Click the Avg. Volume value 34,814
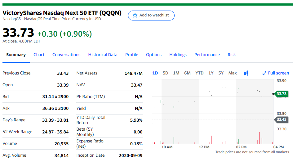Image resolution: width=293 pixels, height=162 pixels. [61, 155]
